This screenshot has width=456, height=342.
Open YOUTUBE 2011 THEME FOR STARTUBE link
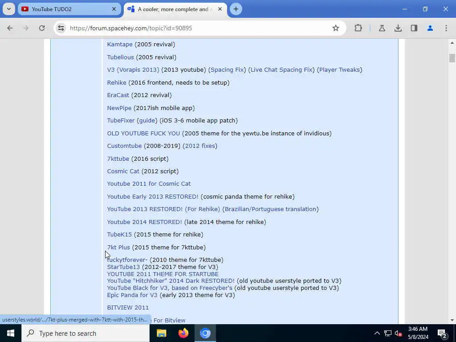coord(163,274)
